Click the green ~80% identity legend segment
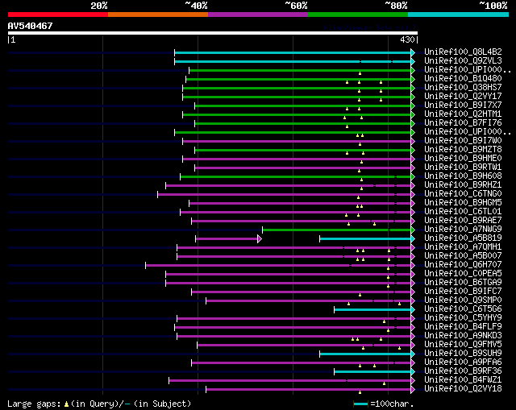Screen dimensions: 516x410 tap(358, 14)
